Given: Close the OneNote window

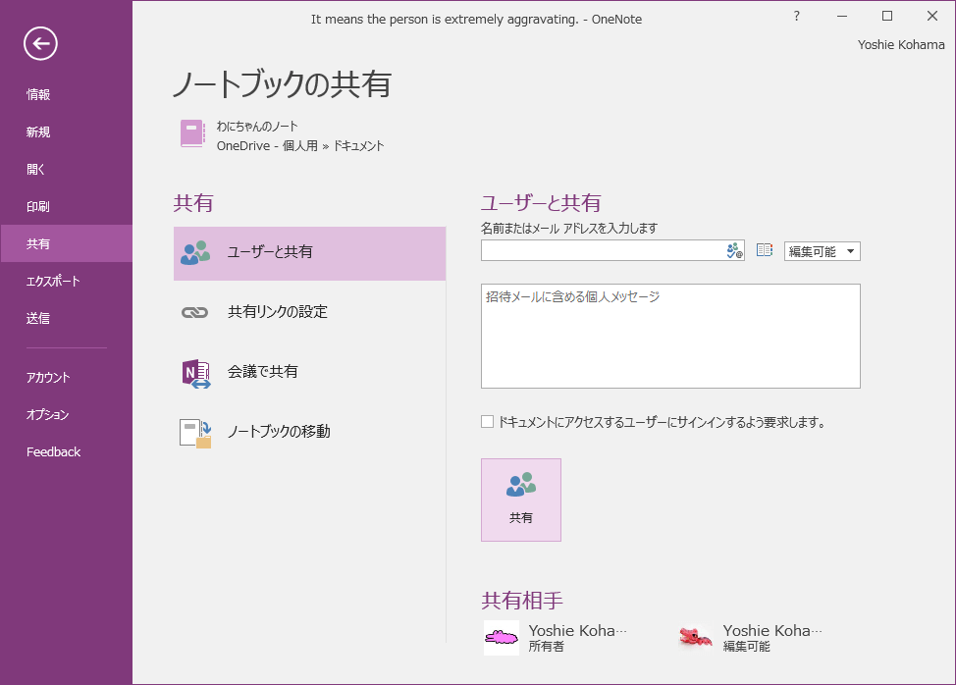Looking at the screenshot, I should pos(932,17).
